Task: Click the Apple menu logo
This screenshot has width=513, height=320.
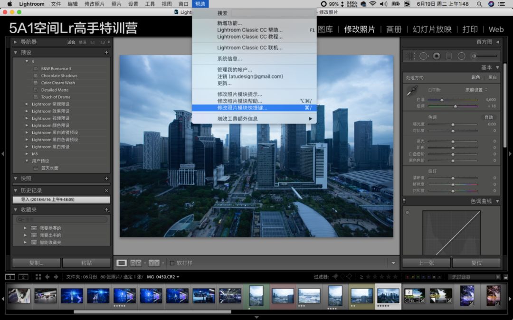Action: 10,4
